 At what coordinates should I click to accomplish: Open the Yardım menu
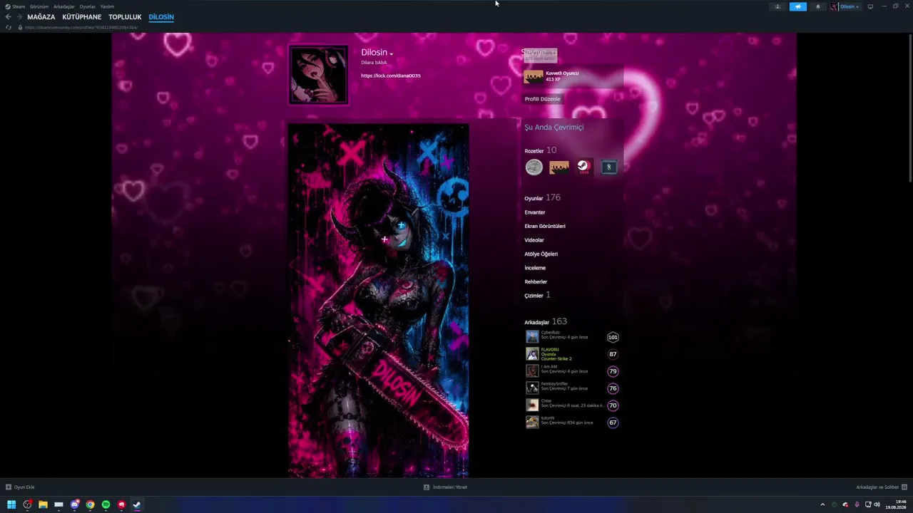pyautogui.click(x=107, y=6)
